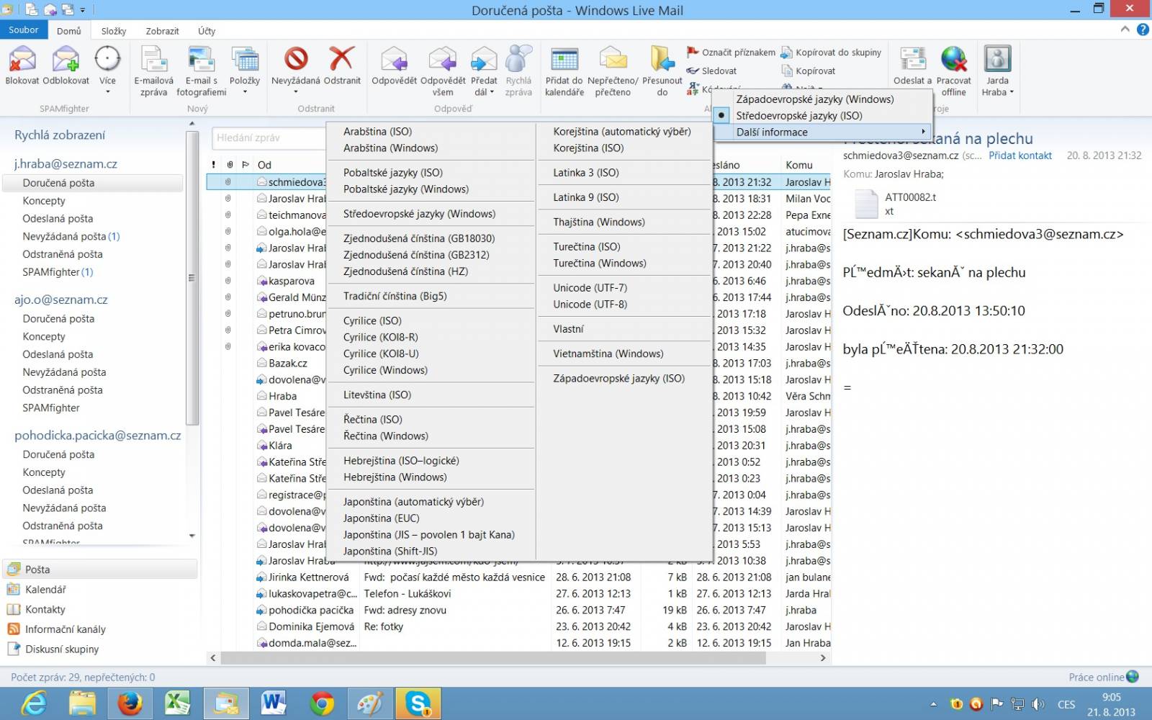Open quick access toolbar dropdown arrow
The height and width of the screenshot is (720, 1152).
tap(83, 10)
